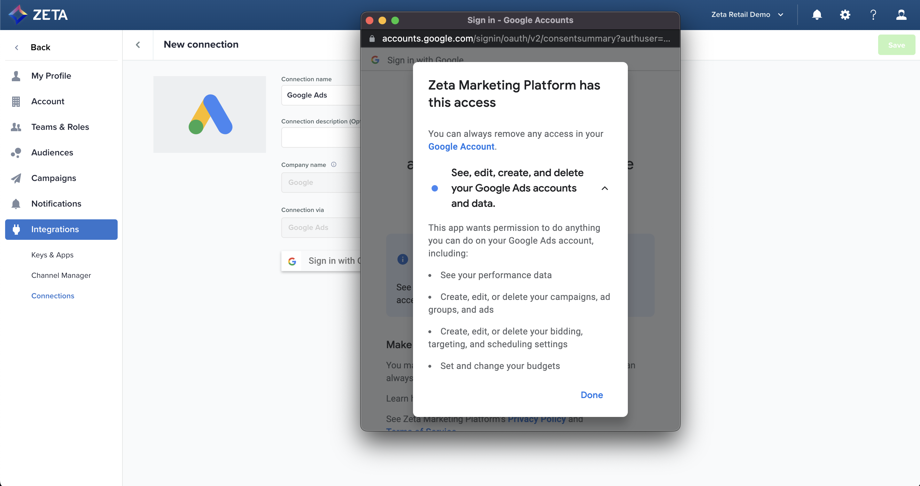Go to Channel Manager submenu item
The image size is (920, 486).
pos(61,275)
